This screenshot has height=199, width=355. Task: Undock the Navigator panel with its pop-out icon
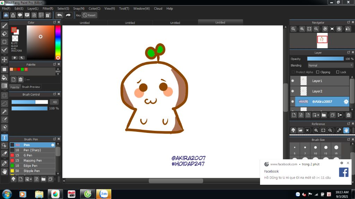pos(349,22)
